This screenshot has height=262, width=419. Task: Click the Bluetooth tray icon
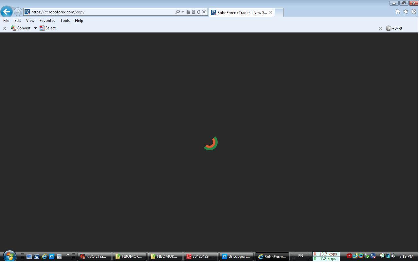[373, 256]
